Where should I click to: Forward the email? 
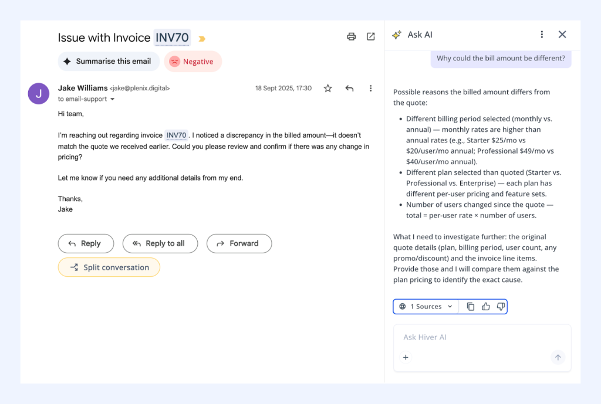click(239, 243)
